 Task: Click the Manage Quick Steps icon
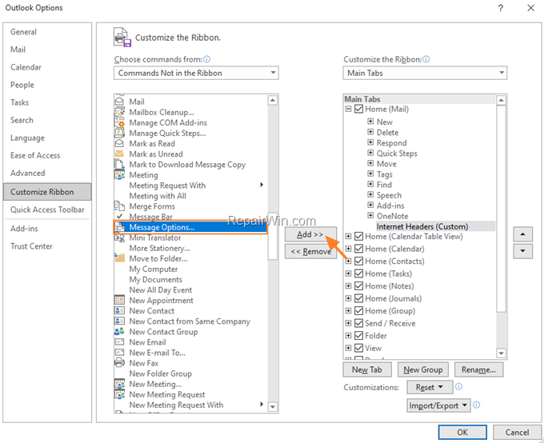(119, 134)
